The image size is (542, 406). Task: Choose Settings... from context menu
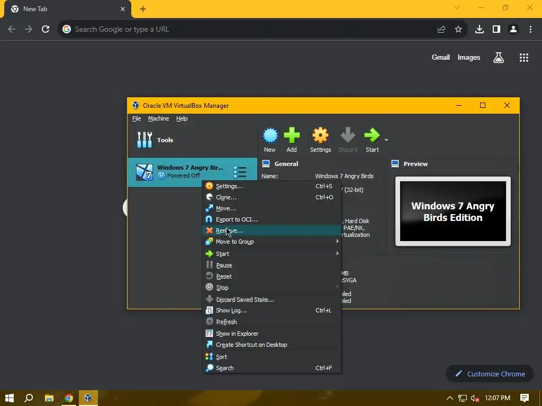272,186
